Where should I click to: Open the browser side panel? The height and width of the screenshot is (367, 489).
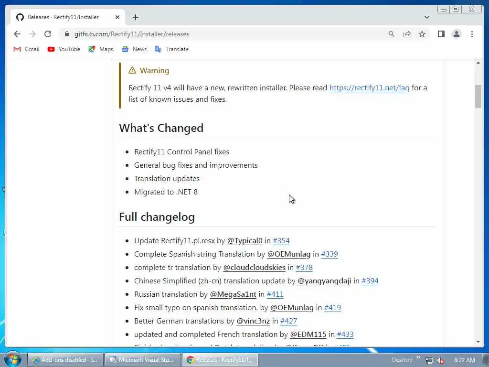(441, 34)
